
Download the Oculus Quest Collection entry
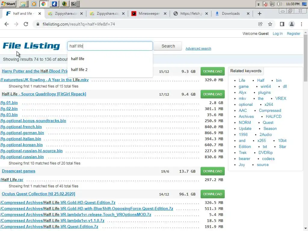click(213, 194)
